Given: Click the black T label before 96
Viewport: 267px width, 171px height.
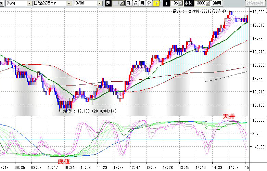Looking at the screenshot, I should 166,3.
